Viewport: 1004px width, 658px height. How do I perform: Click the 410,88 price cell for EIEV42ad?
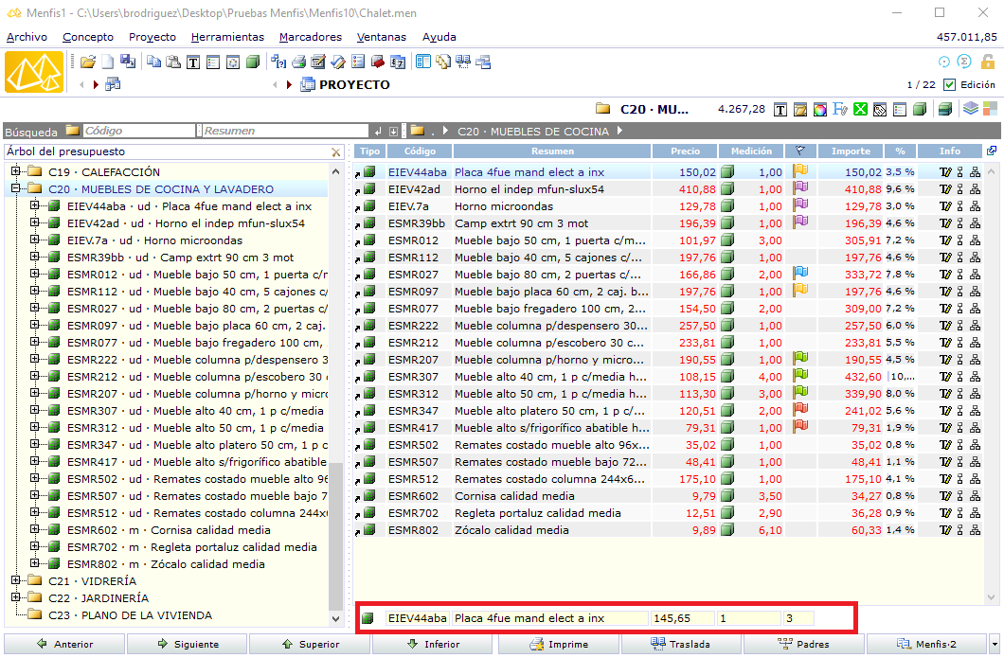pyautogui.click(x=685, y=189)
